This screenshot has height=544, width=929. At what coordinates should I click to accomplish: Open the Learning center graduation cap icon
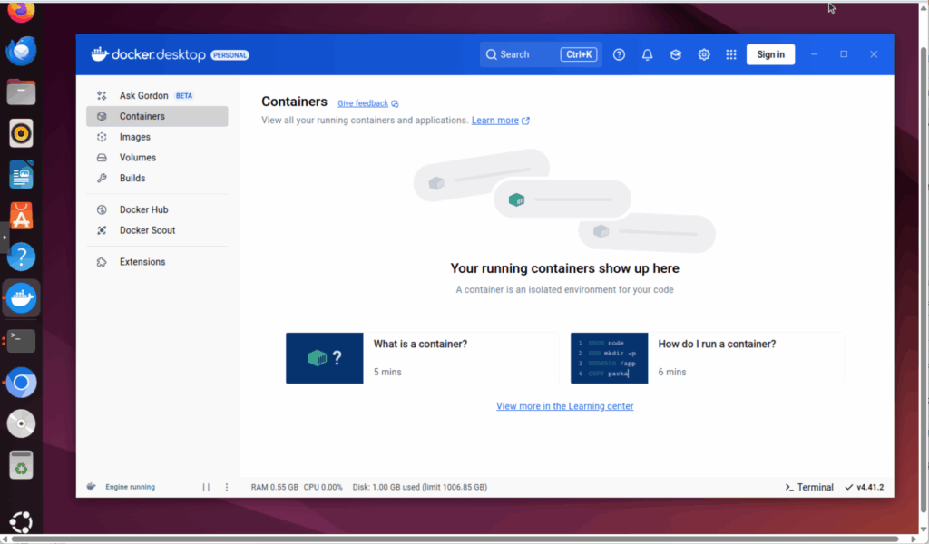pos(675,54)
